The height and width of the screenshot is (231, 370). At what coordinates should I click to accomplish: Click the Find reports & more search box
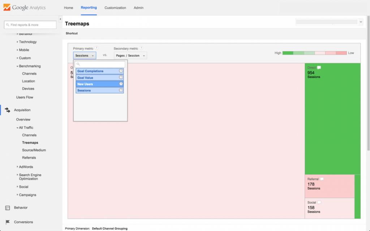pyautogui.click(x=30, y=25)
